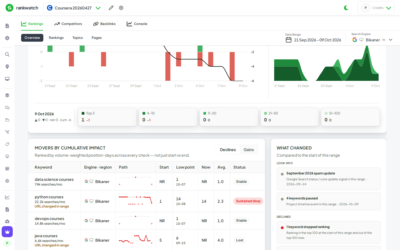
Task: Click the Lost status badge
Action: [239, 240]
